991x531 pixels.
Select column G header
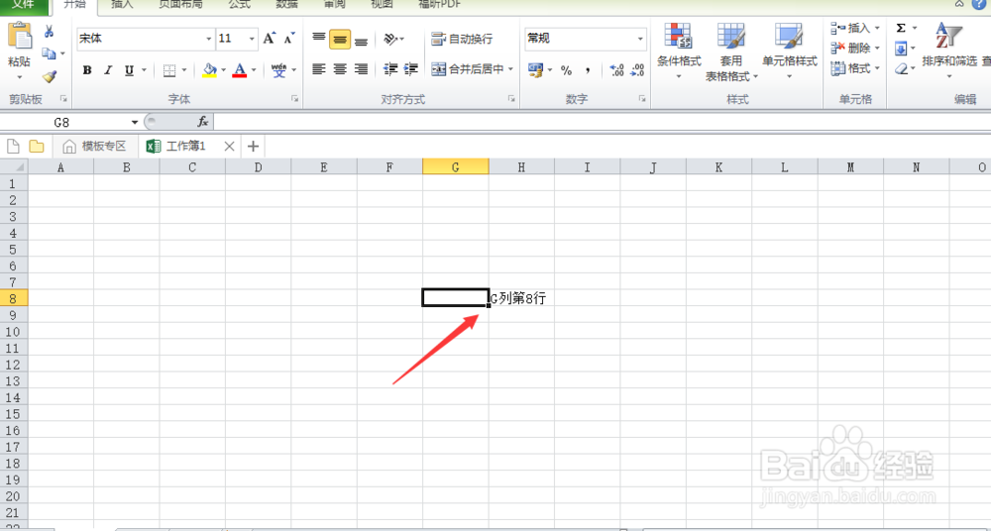tap(456, 166)
